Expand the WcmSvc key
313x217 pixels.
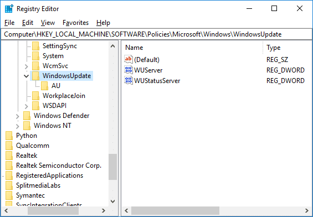(x=27, y=66)
